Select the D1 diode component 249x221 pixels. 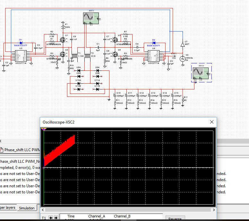click(x=21, y=43)
